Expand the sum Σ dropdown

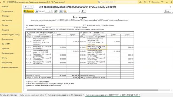pyautogui.click(x=83, y=11)
